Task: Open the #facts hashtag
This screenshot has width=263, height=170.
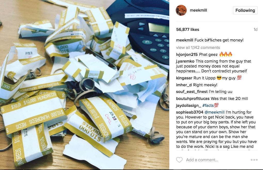Action: click(208, 106)
